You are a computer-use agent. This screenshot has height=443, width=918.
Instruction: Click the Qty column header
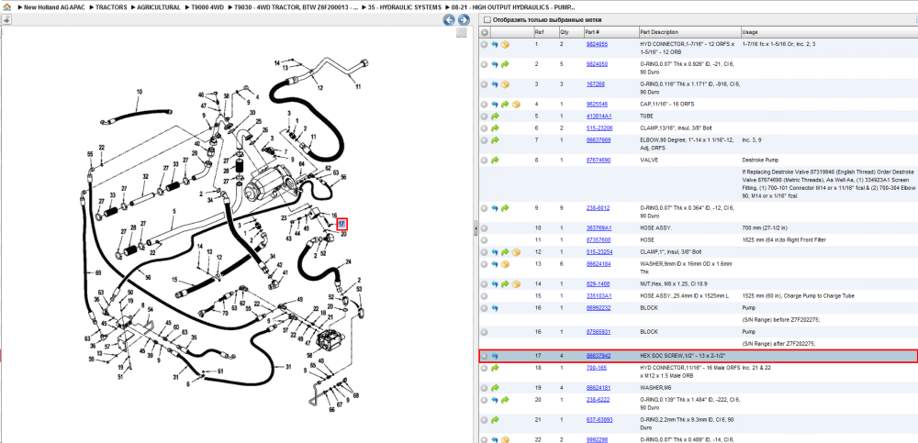(x=570, y=32)
